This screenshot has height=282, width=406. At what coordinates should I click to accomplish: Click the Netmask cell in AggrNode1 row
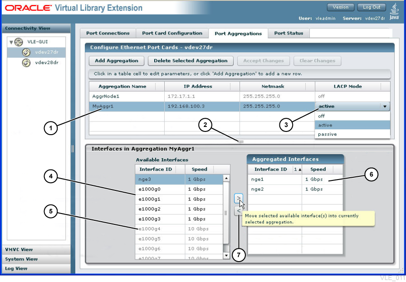coord(277,96)
